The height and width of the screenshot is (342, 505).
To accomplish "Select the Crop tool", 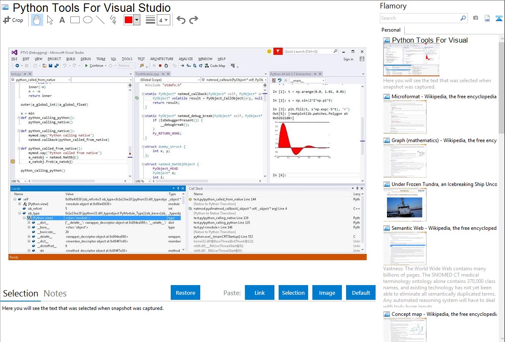I will 13,20.
